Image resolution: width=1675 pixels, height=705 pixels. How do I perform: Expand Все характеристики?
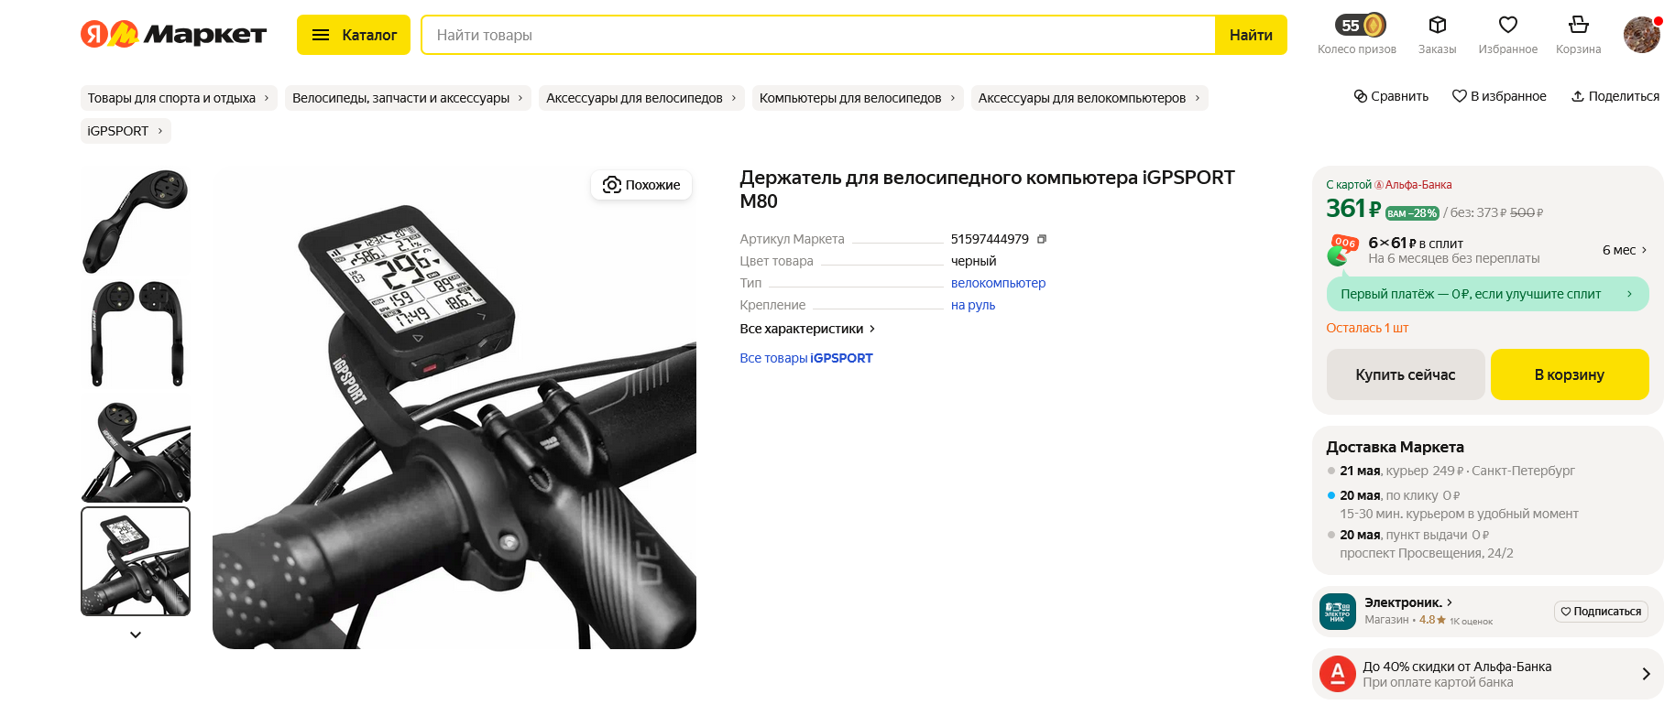coord(807,329)
